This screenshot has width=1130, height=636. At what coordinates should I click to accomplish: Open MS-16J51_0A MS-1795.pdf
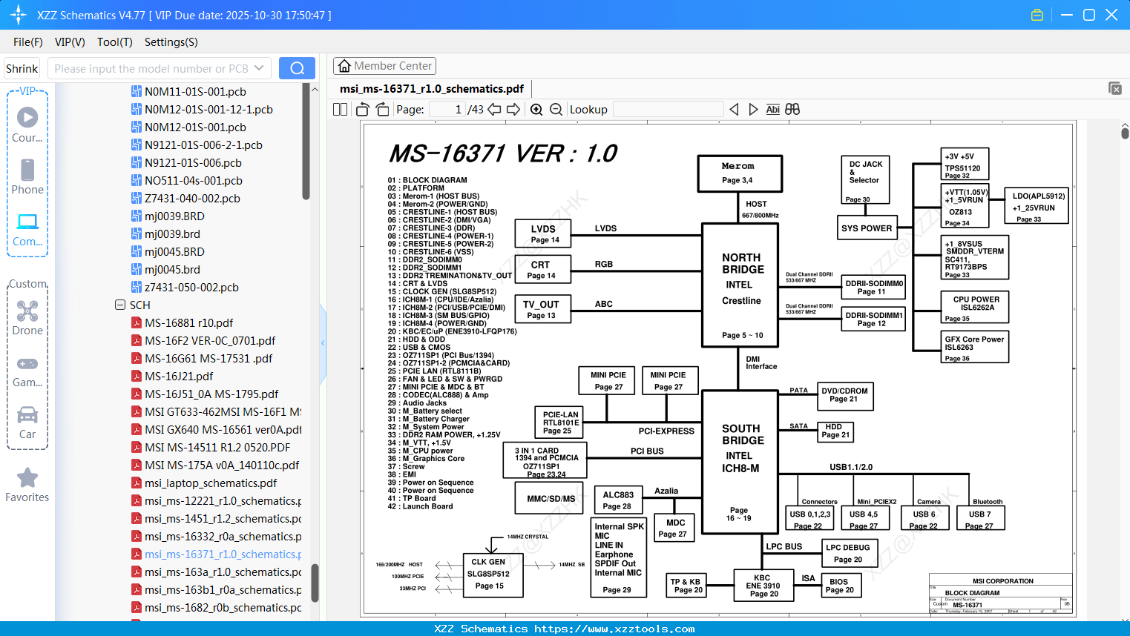coord(211,394)
